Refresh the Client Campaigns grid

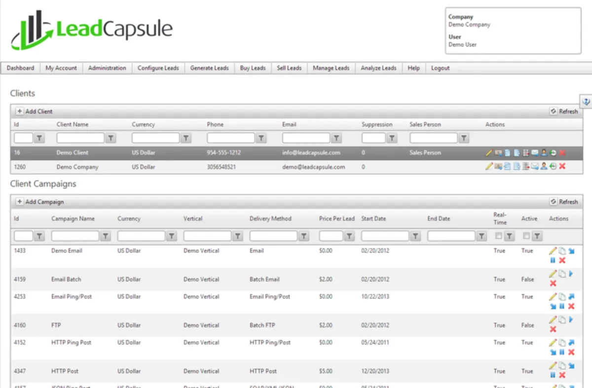(564, 202)
